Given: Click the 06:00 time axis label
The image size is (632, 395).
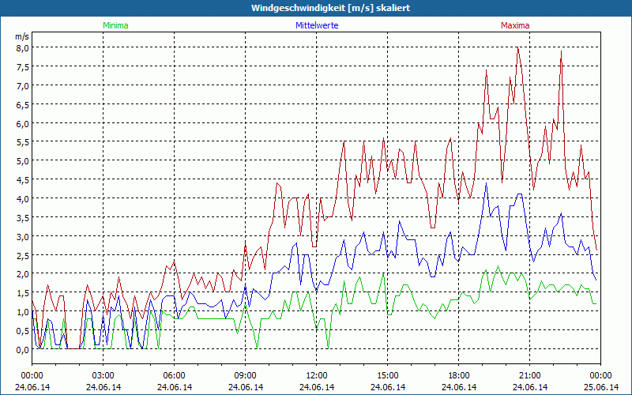Looking at the screenshot, I should coord(174,376).
